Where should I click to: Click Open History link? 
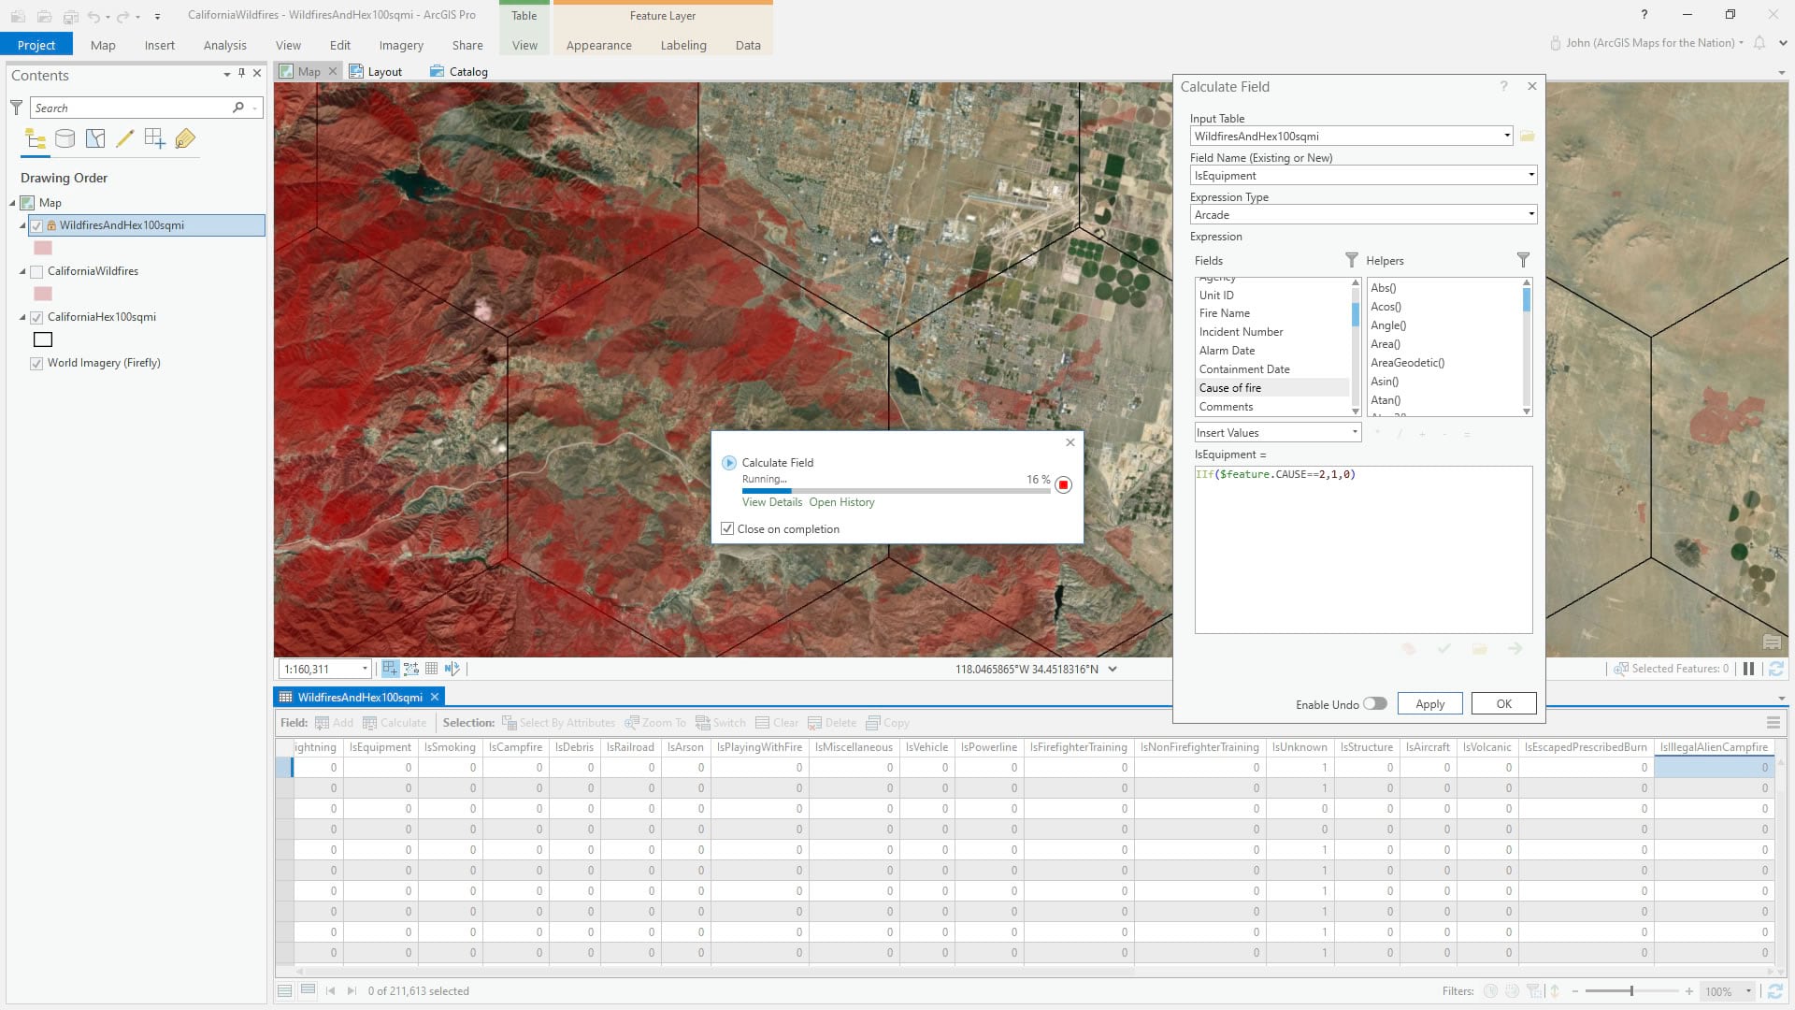coord(842,502)
